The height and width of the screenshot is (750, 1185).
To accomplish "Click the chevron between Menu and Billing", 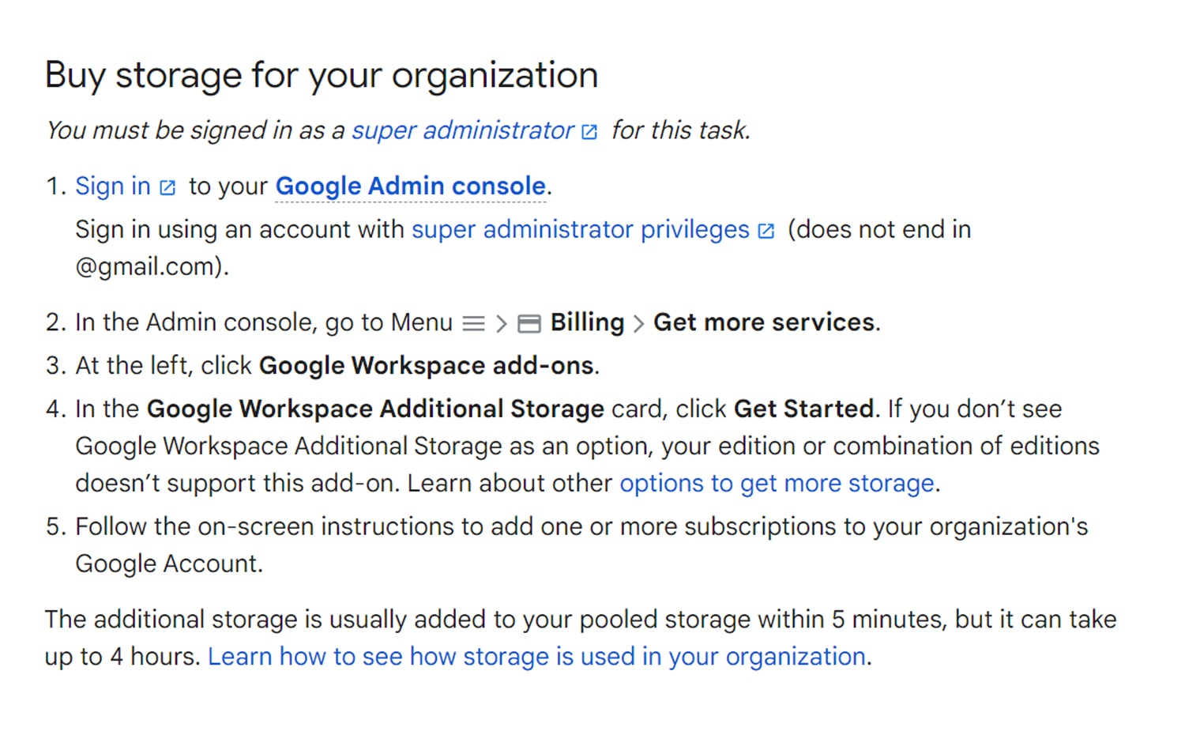I will (502, 322).
